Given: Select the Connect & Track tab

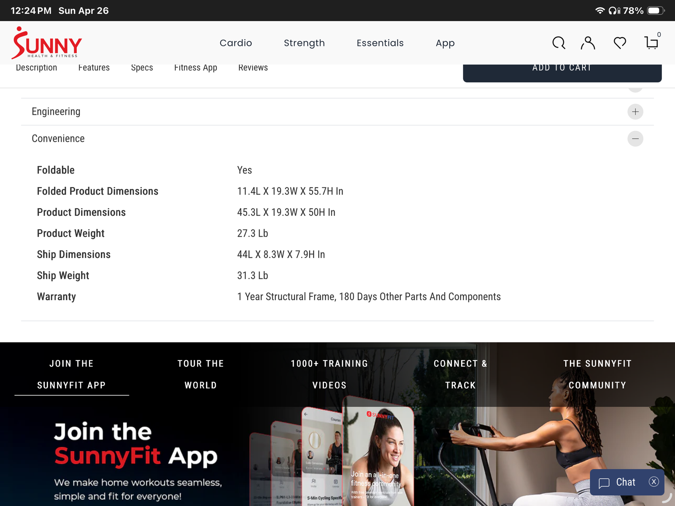Looking at the screenshot, I should 460,374.
